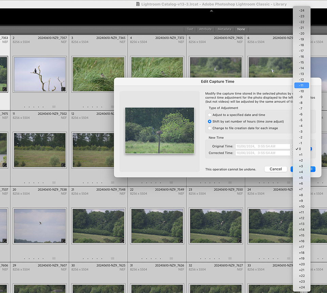Open the Text filter in Library Filter bar
The image size is (327, 293).
click(x=190, y=29)
